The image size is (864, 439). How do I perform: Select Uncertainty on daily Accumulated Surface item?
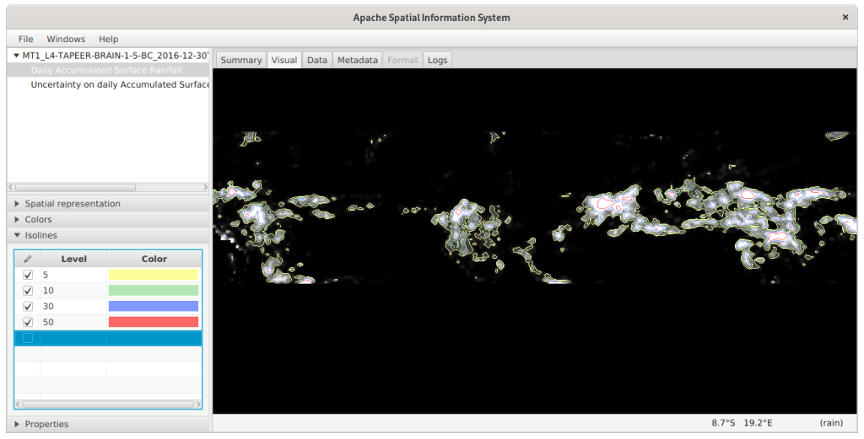(x=120, y=85)
